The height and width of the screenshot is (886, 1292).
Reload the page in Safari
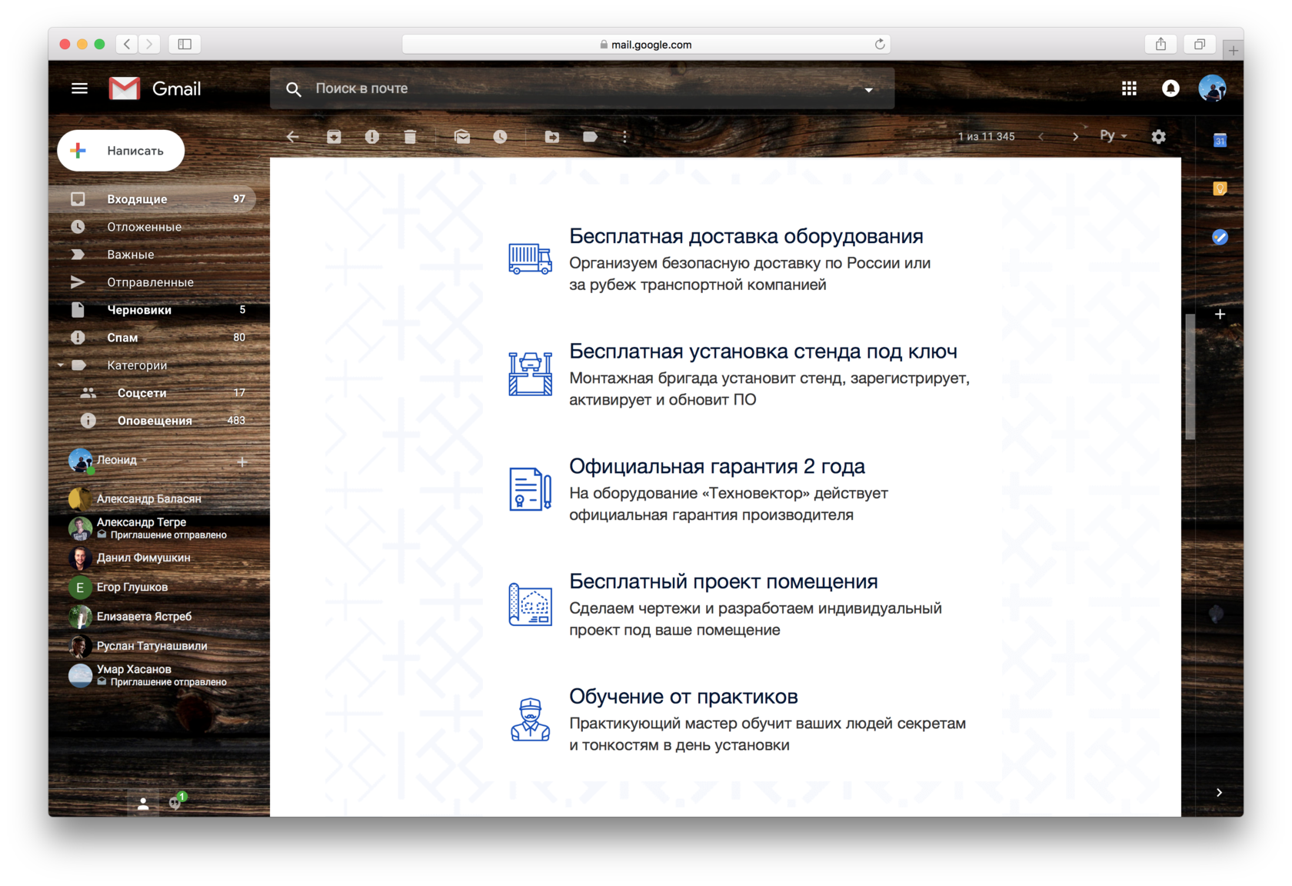point(880,45)
